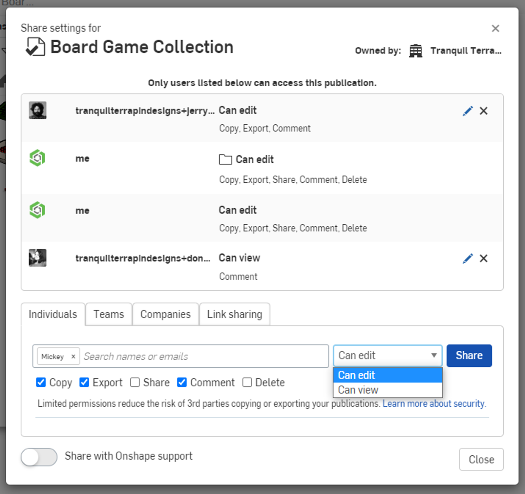Open the Learn more about security link
Viewport: 525px width, 494px height.
coord(434,403)
